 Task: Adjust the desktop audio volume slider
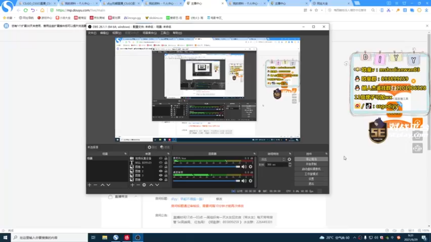click(206, 181)
